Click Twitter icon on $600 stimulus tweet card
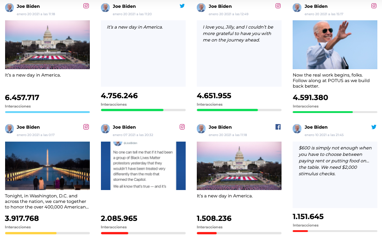This screenshot has height=238, width=382. coord(374,127)
